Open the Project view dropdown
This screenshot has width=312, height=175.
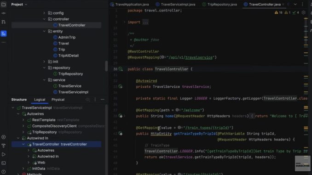19,5
